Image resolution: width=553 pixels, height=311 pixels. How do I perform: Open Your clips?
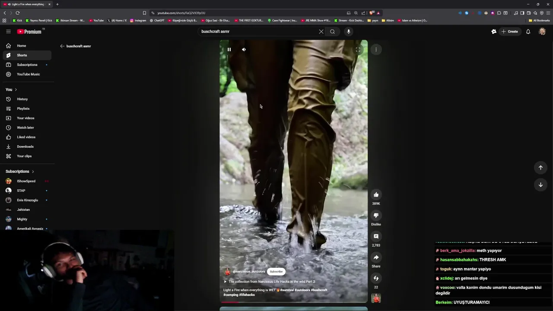coord(27,156)
